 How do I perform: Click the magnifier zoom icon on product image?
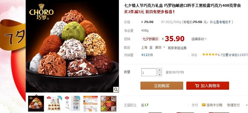pos(116,89)
